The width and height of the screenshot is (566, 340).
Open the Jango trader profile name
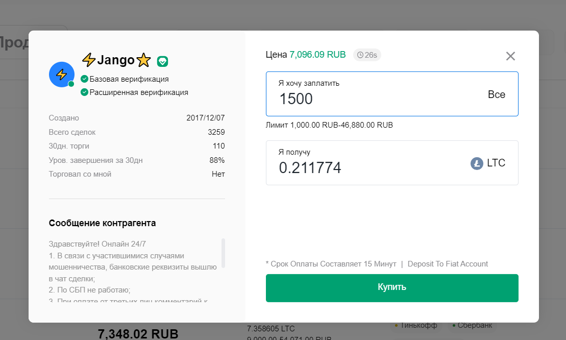(x=115, y=60)
